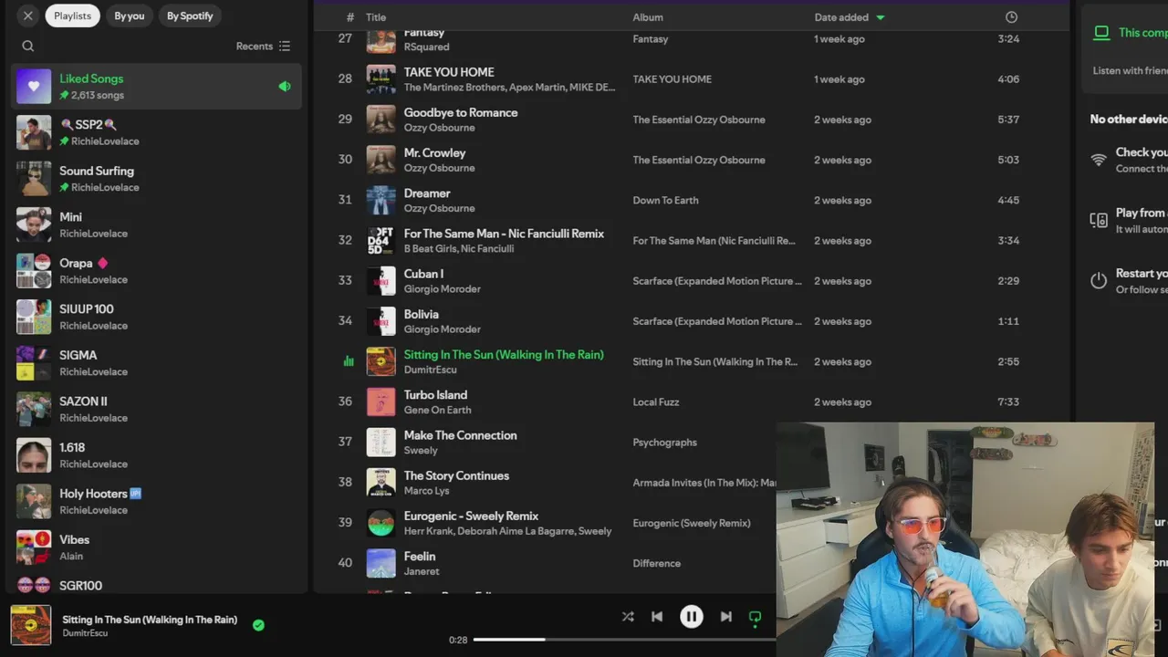Click the Turbo Island pink cover art
The height and width of the screenshot is (657, 1168).
(x=381, y=401)
